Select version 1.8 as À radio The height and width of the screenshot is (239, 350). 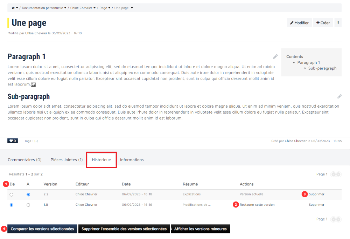[28, 205]
